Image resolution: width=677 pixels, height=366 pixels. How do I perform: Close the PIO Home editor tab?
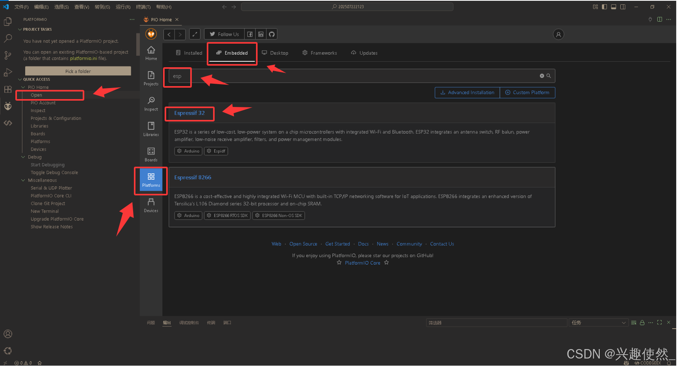177,19
